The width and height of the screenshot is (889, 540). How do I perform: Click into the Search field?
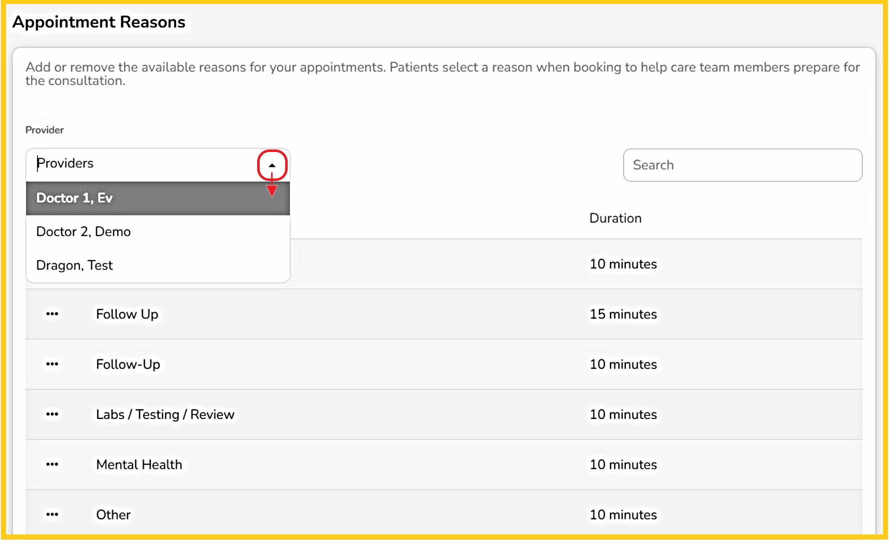[742, 165]
